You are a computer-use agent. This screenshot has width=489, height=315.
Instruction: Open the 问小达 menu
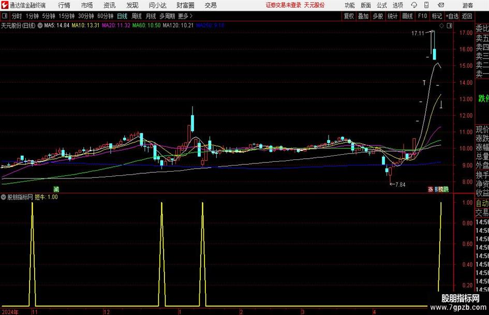coord(157,5)
